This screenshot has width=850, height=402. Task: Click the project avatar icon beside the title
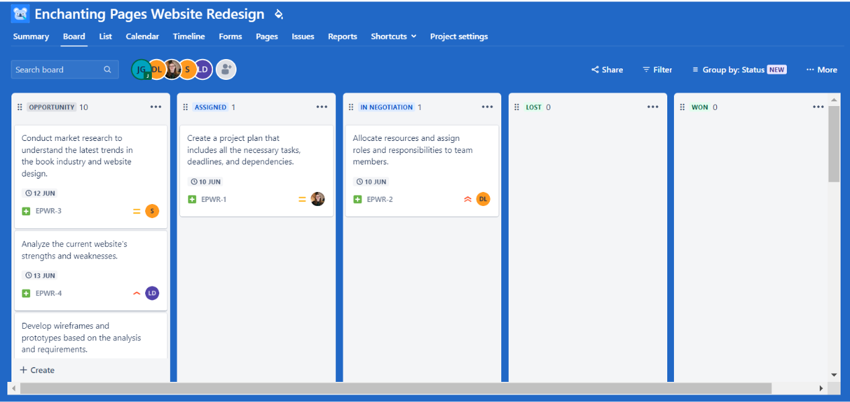tap(20, 13)
